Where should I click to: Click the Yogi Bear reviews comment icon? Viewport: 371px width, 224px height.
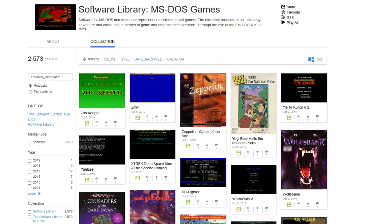[x=267, y=151]
